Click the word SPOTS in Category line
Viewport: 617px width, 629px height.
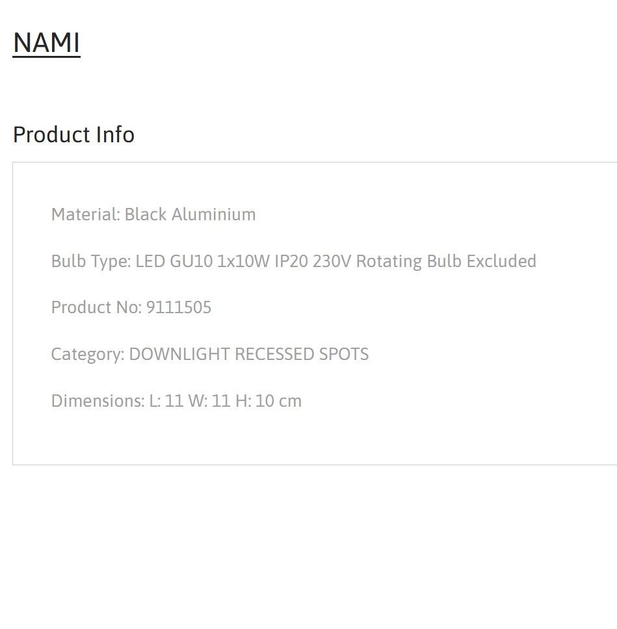[344, 354]
